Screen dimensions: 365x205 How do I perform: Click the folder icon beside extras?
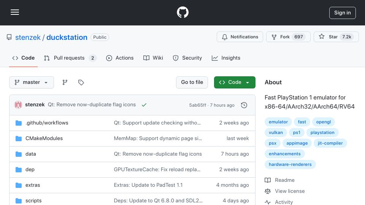(19, 185)
